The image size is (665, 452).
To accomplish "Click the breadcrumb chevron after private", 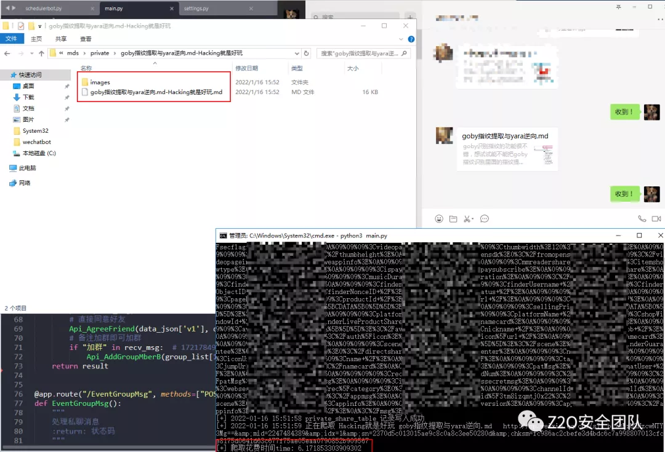I will coord(115,54).
